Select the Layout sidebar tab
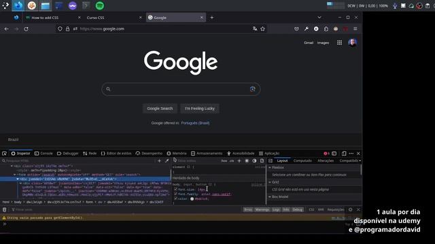Screen dimensions: 435x244 (x=283, y=161)
